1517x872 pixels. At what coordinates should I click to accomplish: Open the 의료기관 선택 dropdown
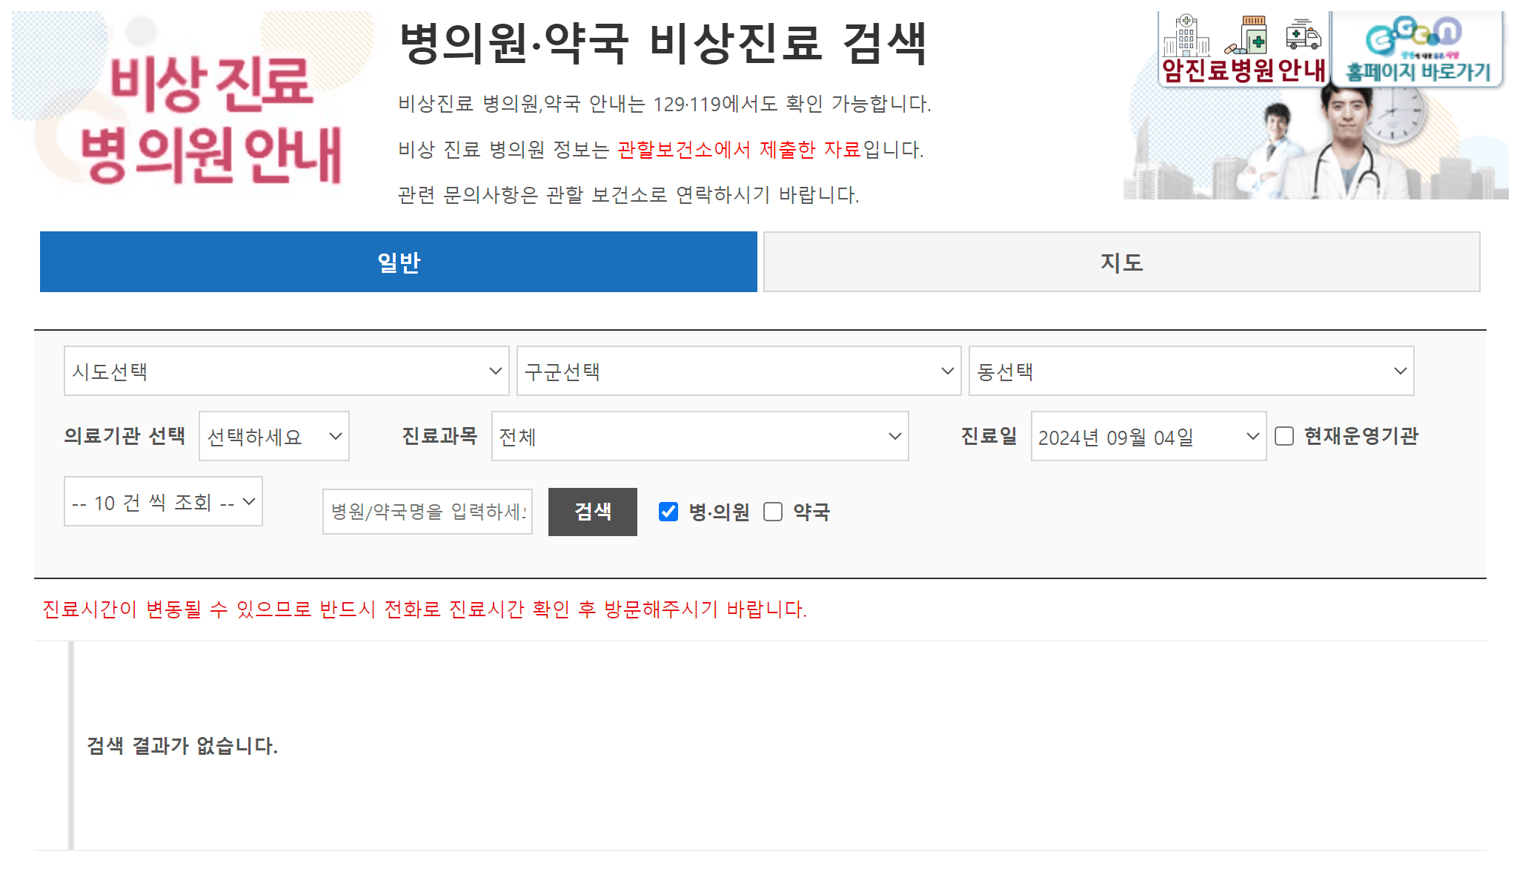pyautogui.click(x=273, y=437)
